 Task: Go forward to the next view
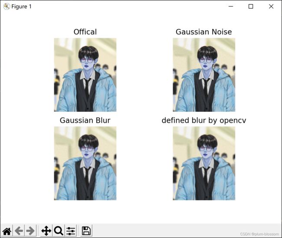(30, 231)
